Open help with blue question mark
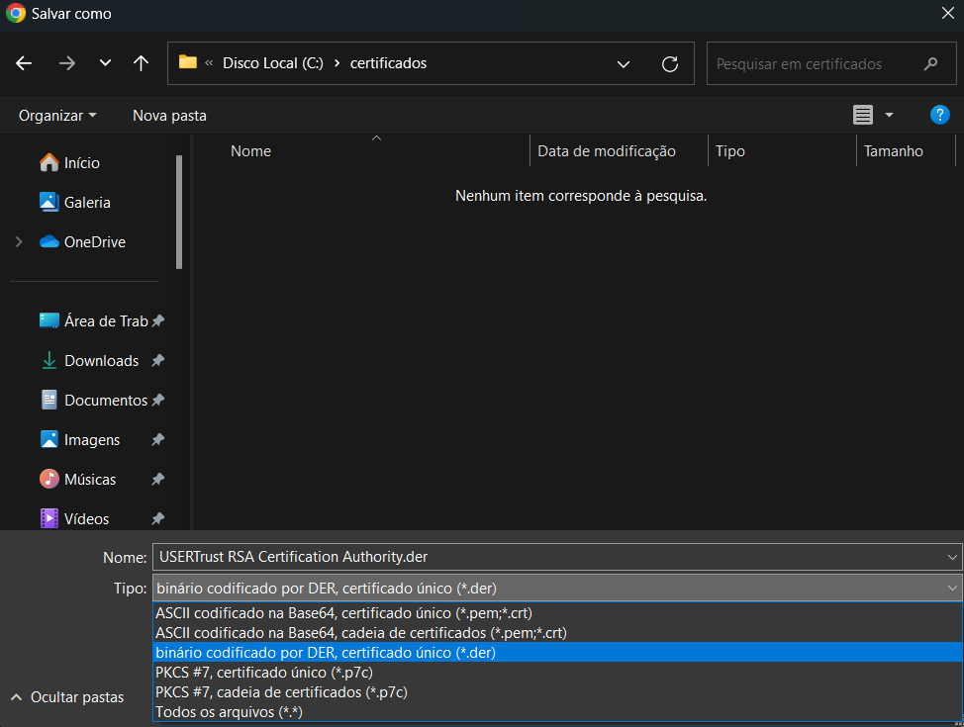 (x=939, y=115)
